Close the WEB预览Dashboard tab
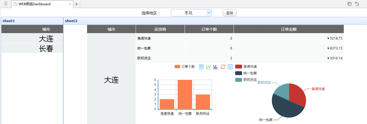 coord(70,4)
